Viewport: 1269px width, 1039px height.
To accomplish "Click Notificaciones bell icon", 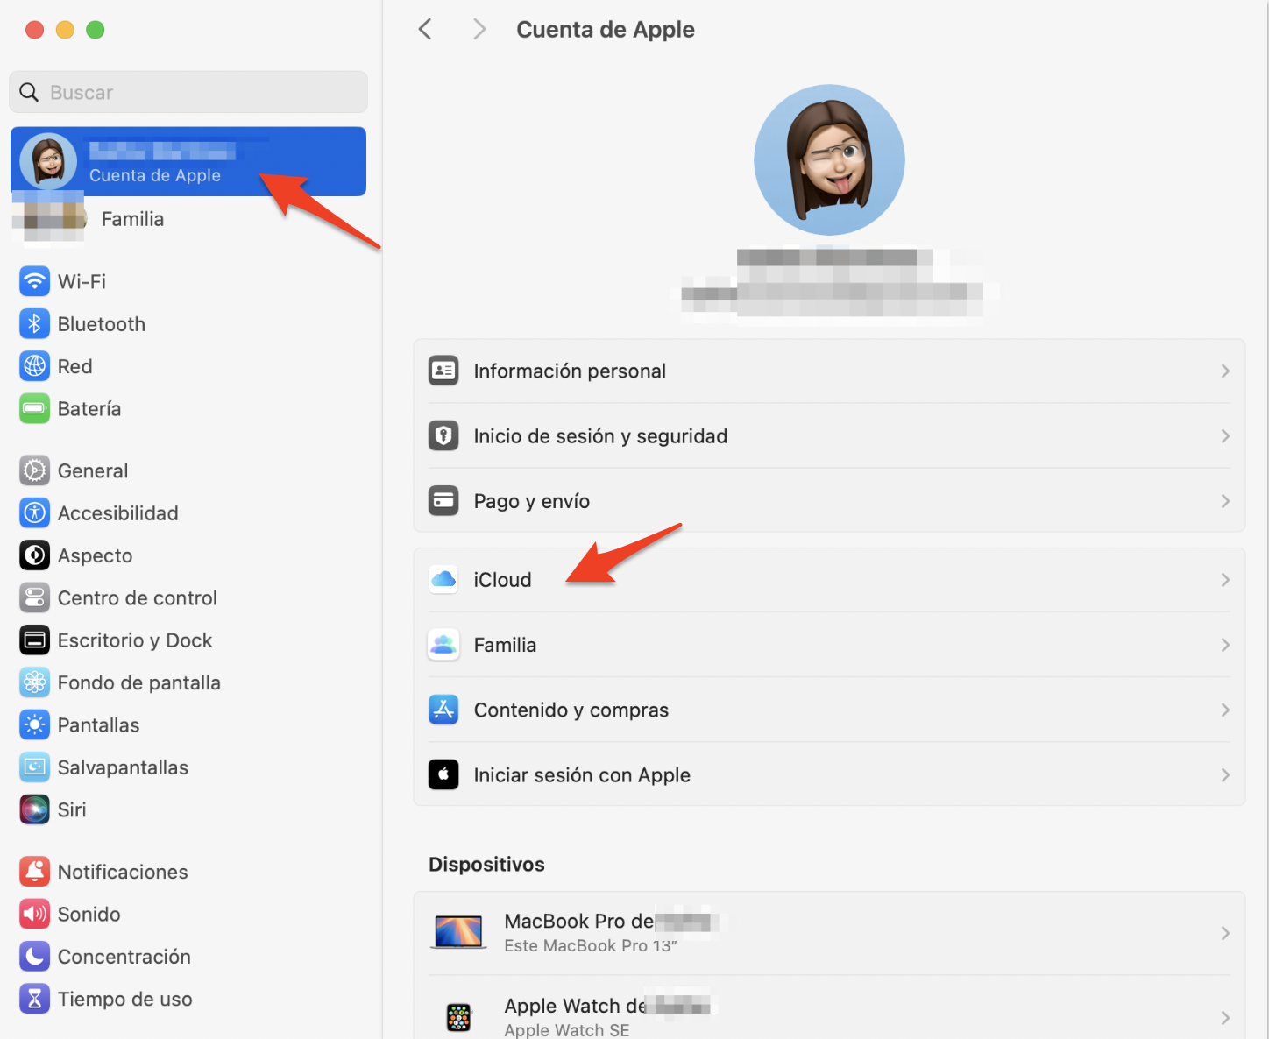I will [34, 872].
